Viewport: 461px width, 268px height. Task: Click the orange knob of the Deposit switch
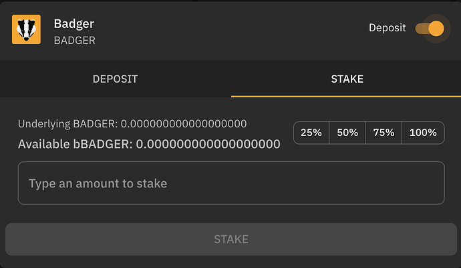pyautogui.click(x=436, y=28)
